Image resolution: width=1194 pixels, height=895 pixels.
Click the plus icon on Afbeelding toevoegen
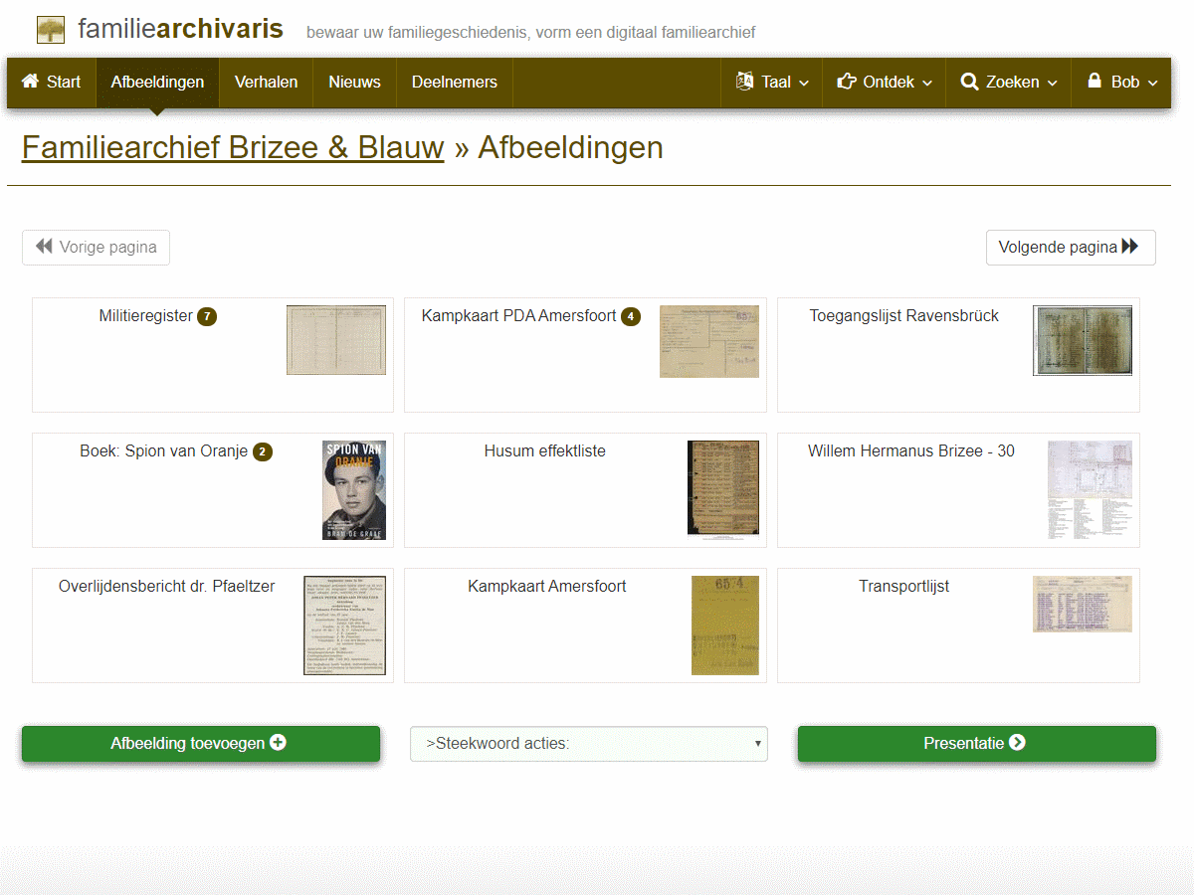(x=278, y=742)
